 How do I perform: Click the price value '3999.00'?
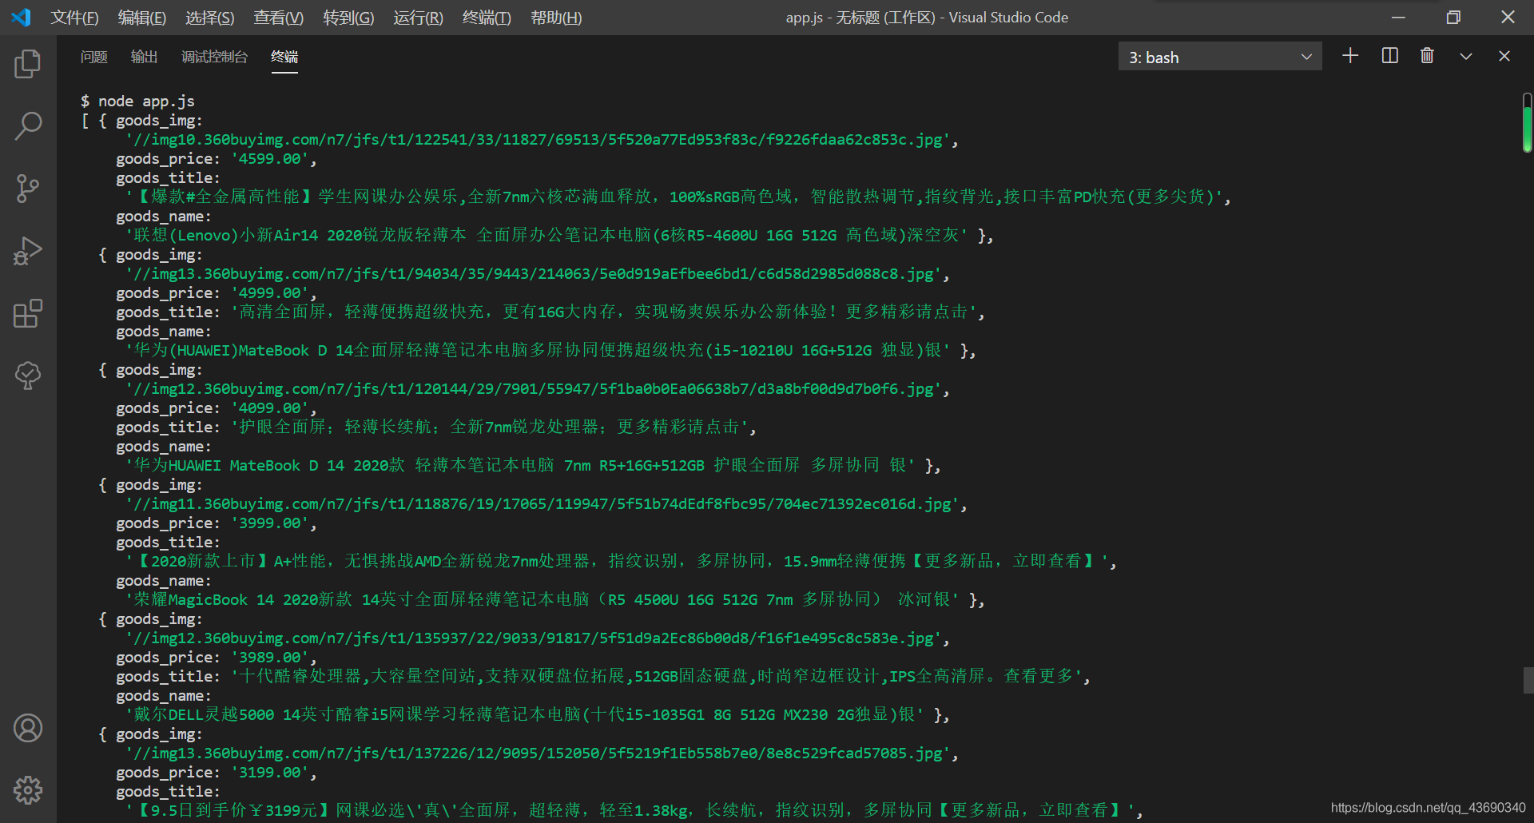point(270,523)
